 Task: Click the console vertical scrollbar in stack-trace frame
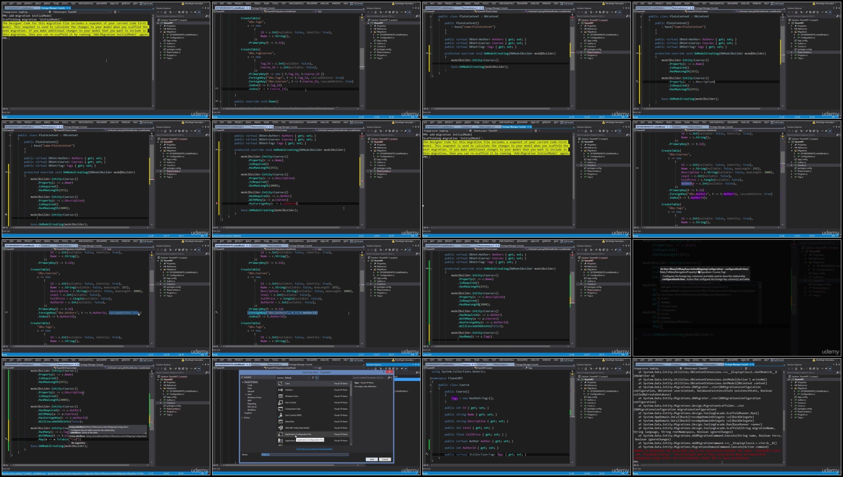click(784, 417)
